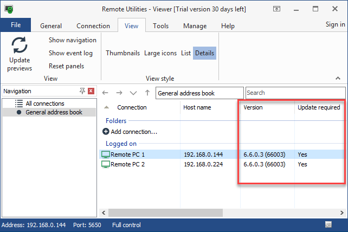348x232 pixels.
Task: Open the Tools ribbon tab
Action: 160,25
